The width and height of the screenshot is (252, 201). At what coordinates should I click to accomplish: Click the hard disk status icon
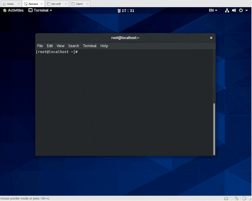(x=226, y=199)
